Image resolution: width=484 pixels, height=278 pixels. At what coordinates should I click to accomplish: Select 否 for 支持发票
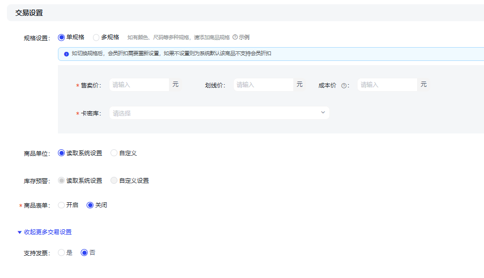click(84, 253)
